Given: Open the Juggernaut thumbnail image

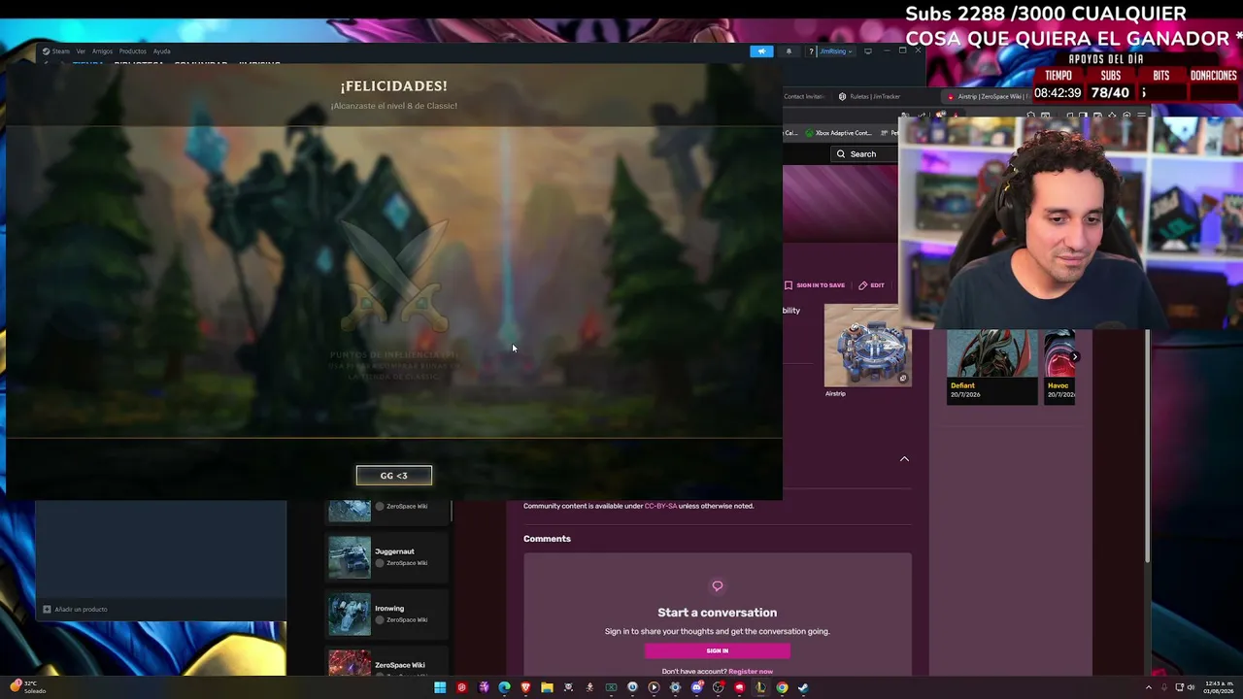Looking at the screenshot, I should pos(350,557).
